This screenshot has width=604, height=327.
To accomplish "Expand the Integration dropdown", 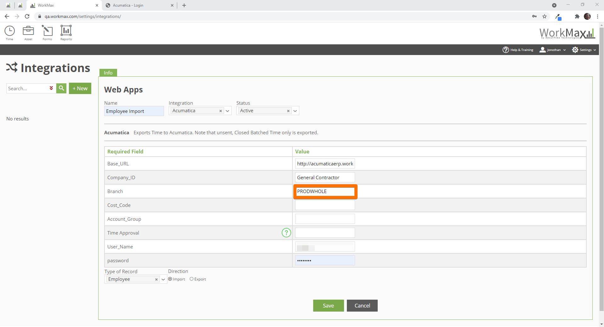I will (x=228, y=111).
